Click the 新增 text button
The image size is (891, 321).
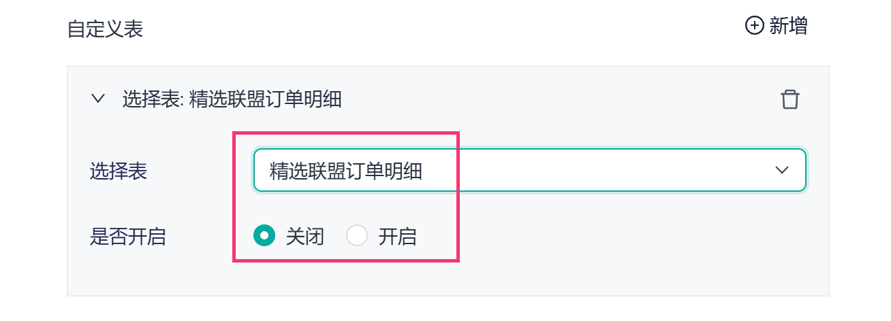click(788, 27)
